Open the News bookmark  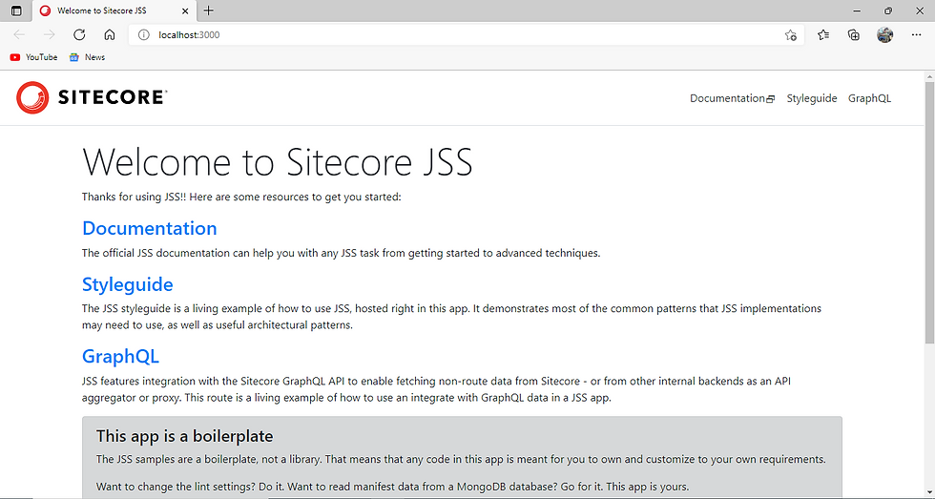pyautogui.click(x=87, y=57)
